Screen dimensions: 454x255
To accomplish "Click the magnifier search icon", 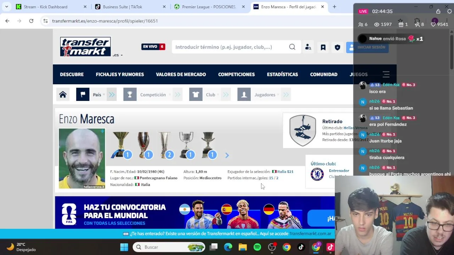I will point(292,47).
